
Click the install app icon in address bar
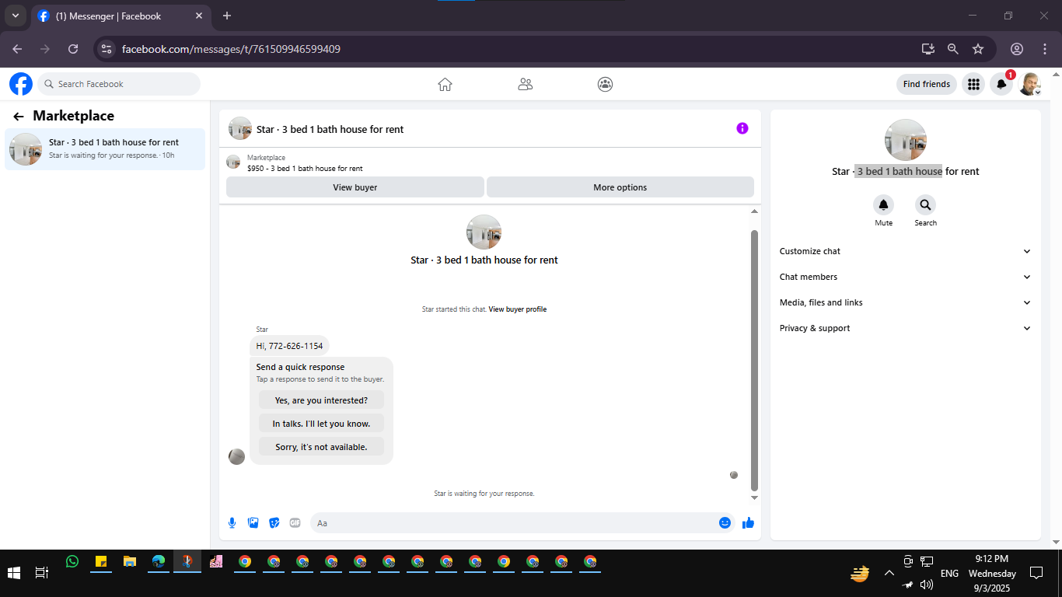click(x=928, y=49)
